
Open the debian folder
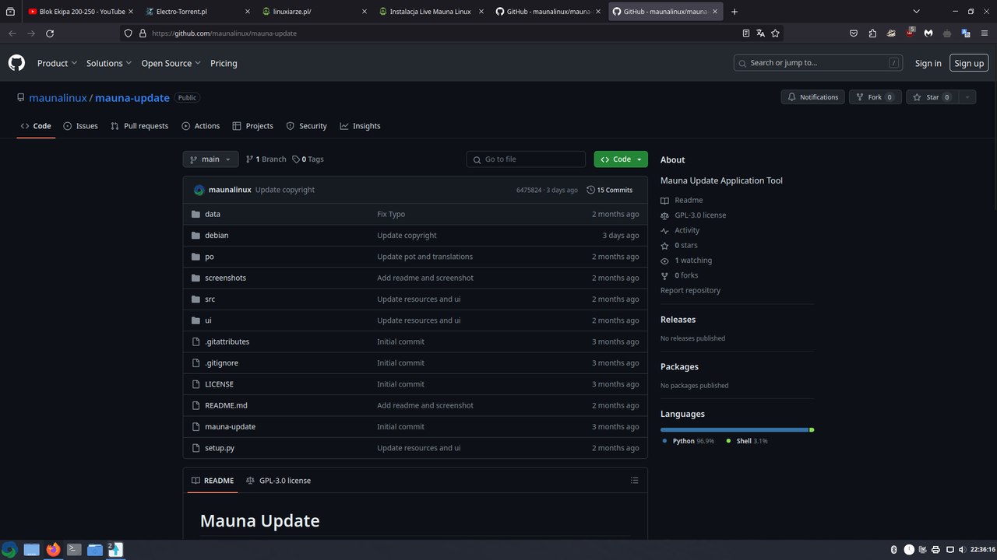217,235
